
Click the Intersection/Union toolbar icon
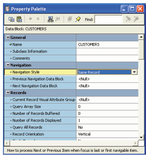(70, 19)
